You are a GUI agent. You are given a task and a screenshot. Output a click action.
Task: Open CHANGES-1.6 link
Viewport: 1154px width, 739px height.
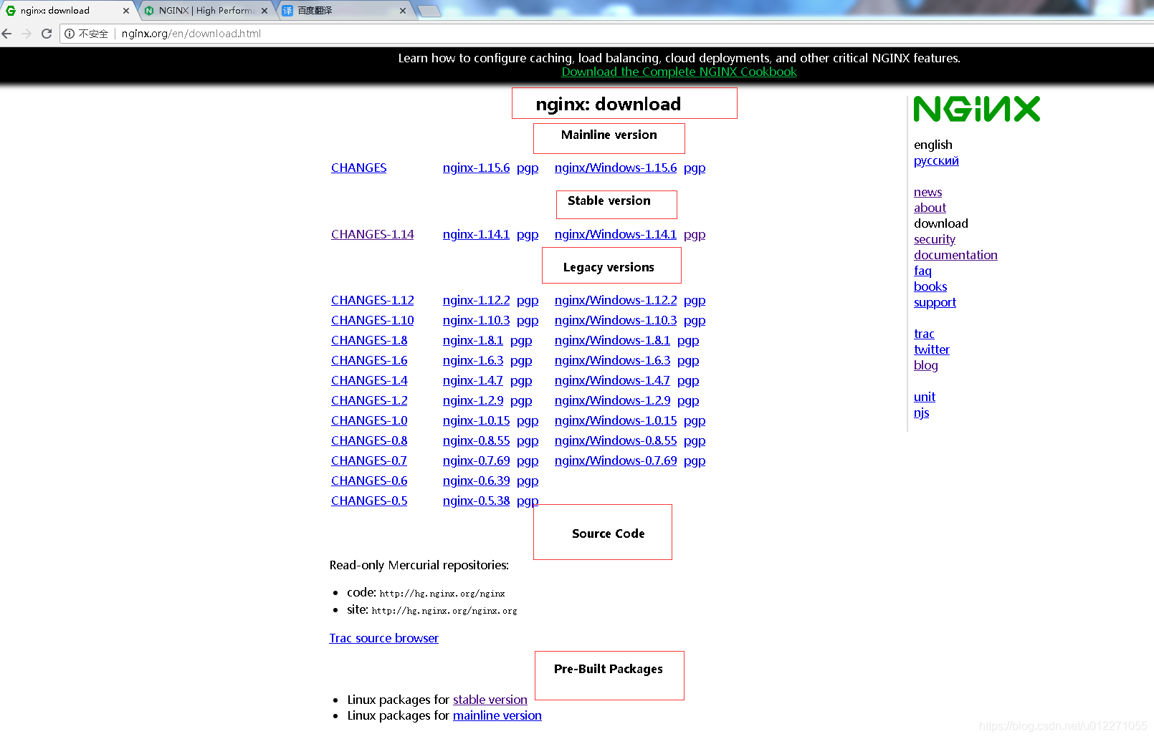click(369, 360)
